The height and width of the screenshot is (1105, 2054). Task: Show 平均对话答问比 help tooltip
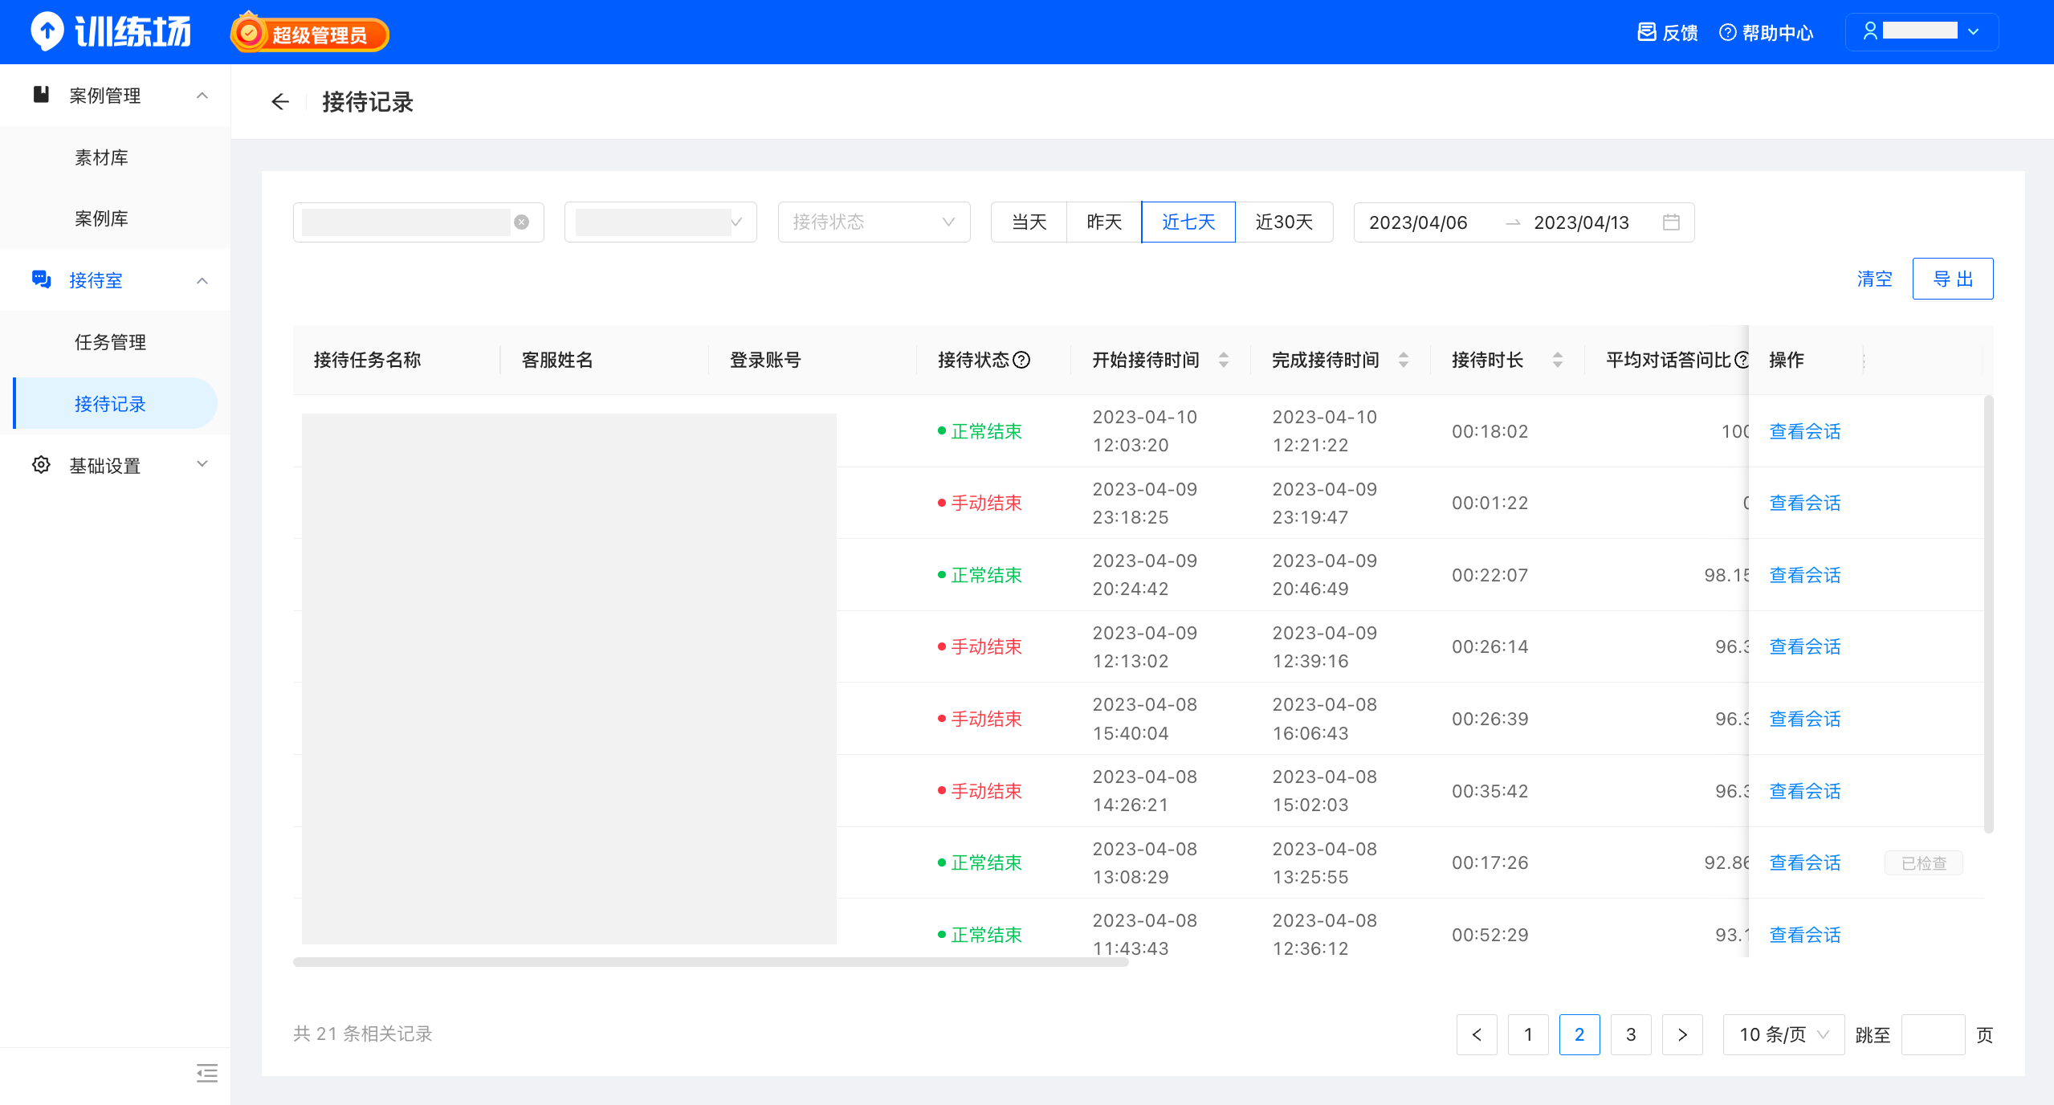coord(1741,360)
